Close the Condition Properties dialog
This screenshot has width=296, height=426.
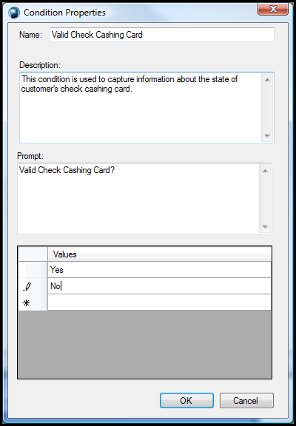click(272, 10)
